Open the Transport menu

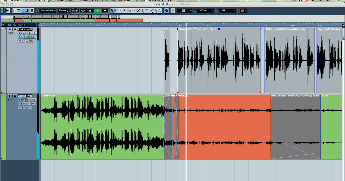(109, 1)
